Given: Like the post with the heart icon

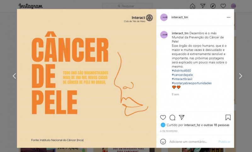Looking at the screenshot, I should [163, 117].
